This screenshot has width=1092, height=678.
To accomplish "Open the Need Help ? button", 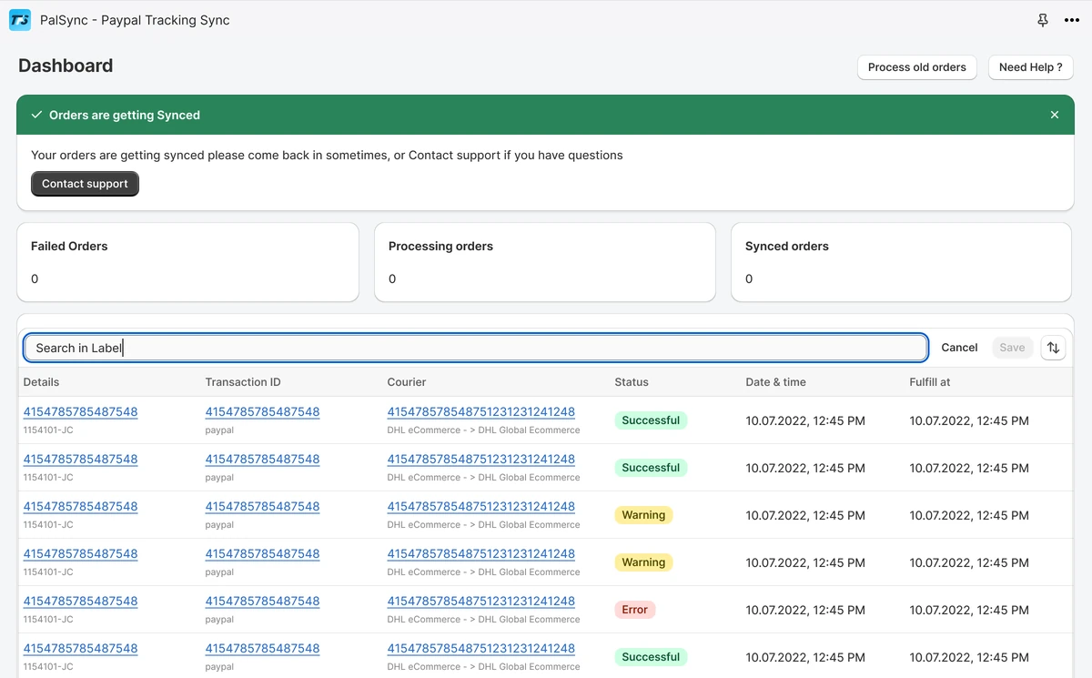I will (x=1031, y=67).
